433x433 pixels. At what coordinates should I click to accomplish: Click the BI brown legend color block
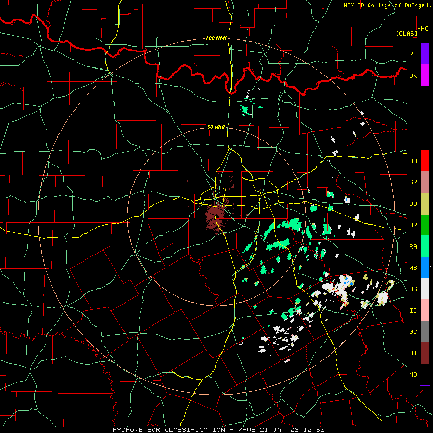(425, 353)
